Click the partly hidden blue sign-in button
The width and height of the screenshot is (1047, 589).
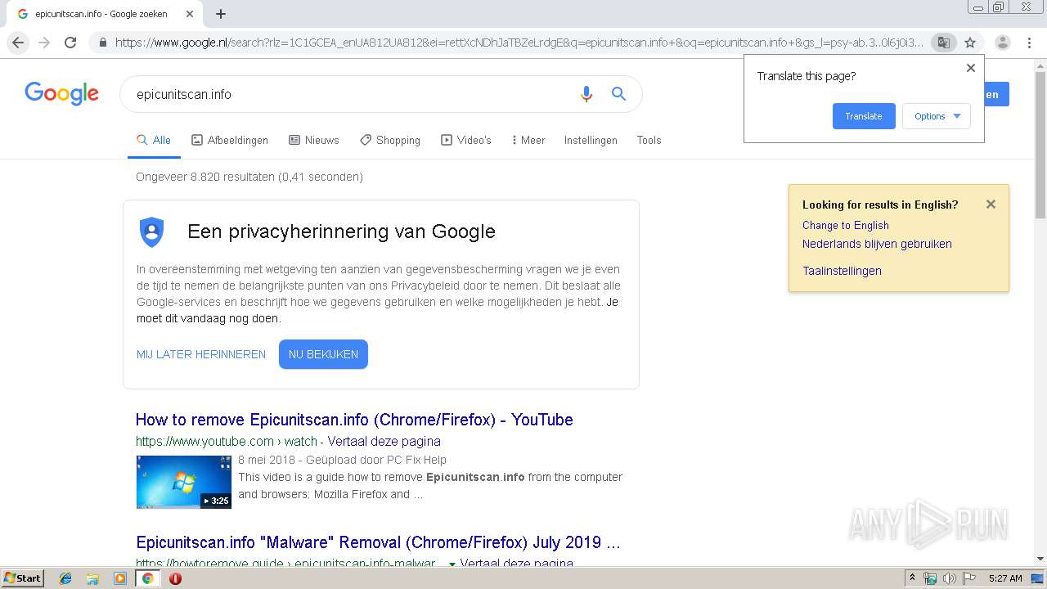[x=996, y=94]
